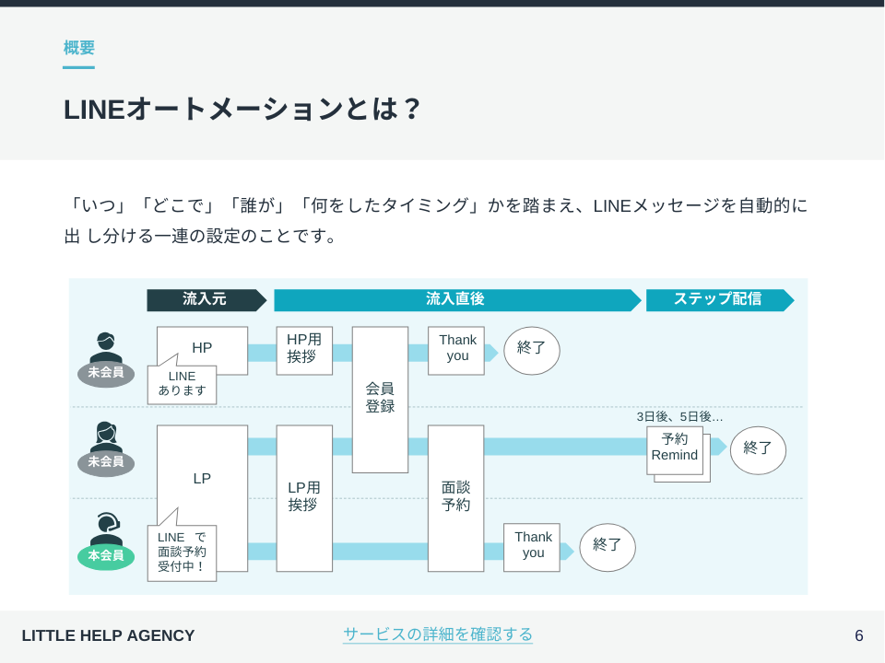The image size is (885, 663).
Task: Click the page number 6
Action: point(858,635)
